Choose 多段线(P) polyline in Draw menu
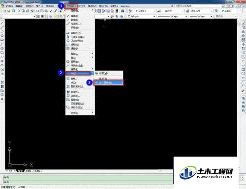 80,33
